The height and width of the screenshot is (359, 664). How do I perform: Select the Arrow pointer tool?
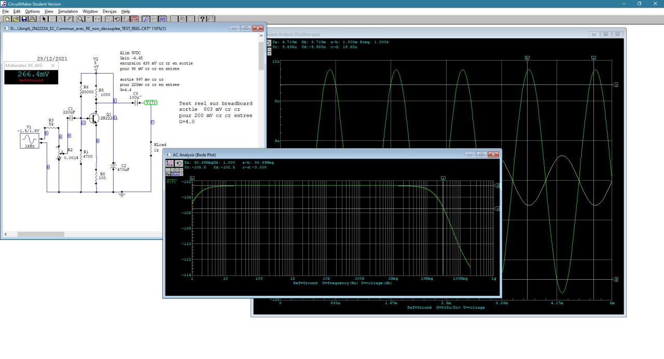(45, 19)
